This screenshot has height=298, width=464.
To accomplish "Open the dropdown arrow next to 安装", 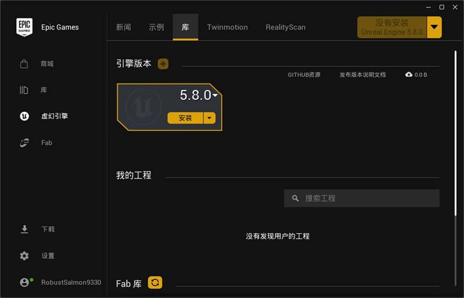I will (x=209, y=118).
